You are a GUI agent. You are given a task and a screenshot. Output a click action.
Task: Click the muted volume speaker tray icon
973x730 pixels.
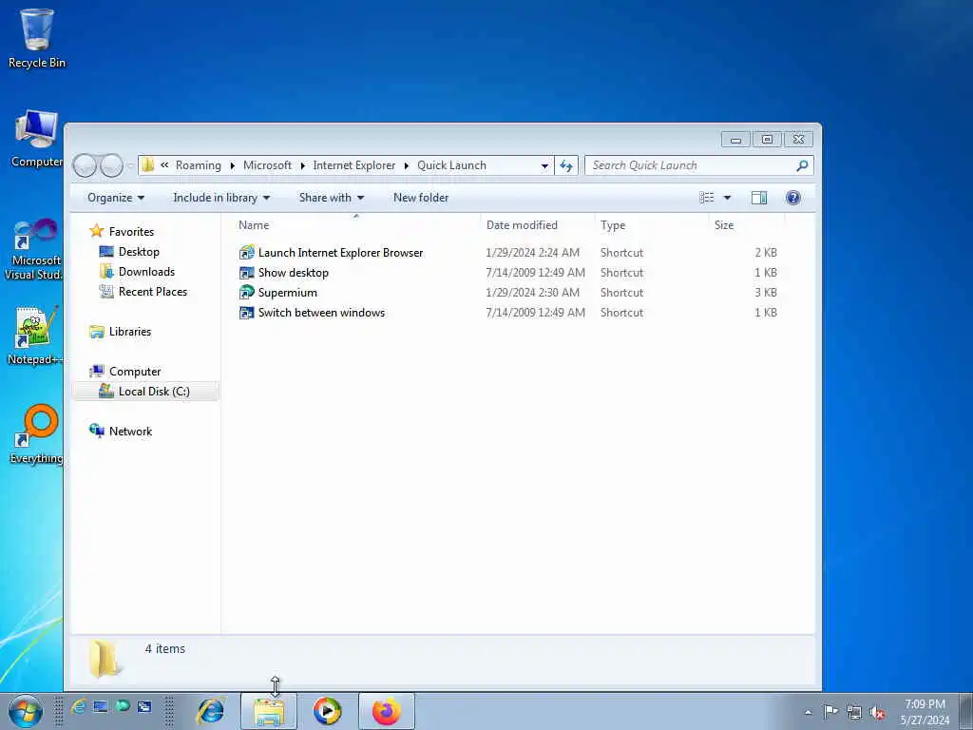point(877,712)
